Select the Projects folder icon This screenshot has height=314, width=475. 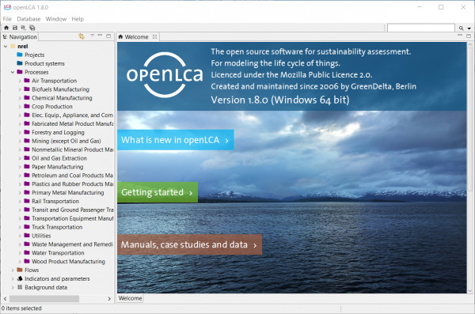(x=20, y=55)
